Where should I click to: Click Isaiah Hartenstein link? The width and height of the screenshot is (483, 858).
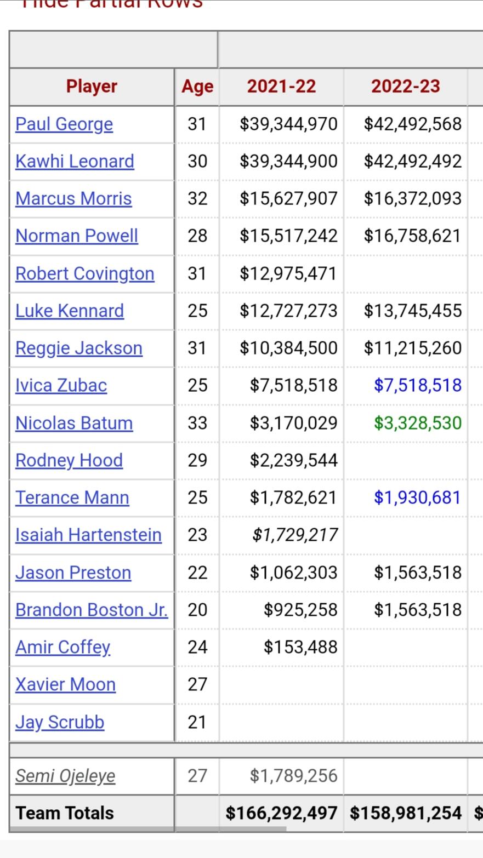tap(88, 535)
